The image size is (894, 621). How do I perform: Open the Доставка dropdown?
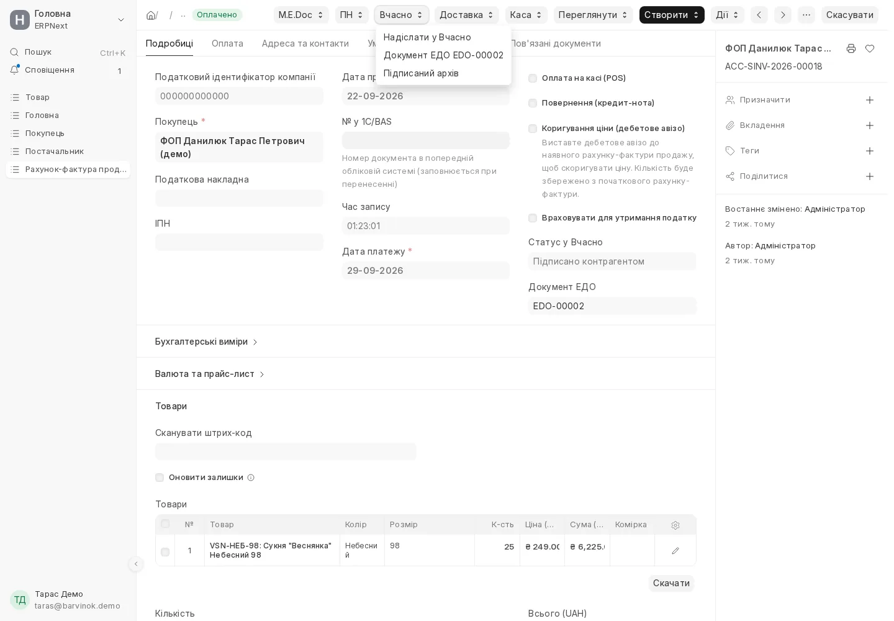pyautogui.click(x=467, y=15)
